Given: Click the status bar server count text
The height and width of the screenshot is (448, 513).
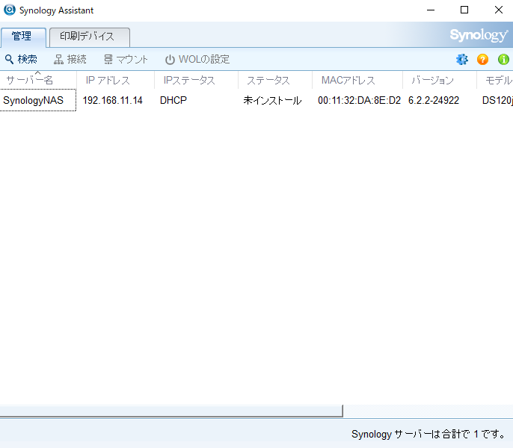Looking at the screenshot, I should click(x=429, y=434).
